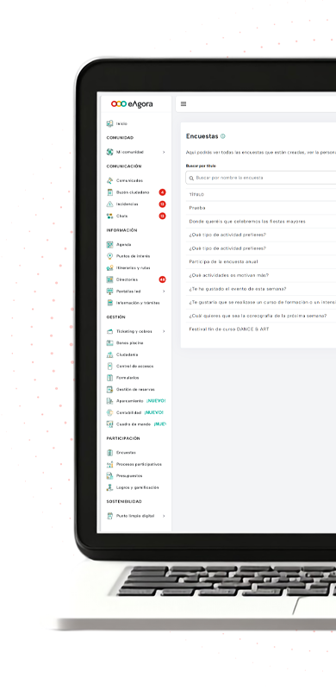The image size is (336, 690).
Task: Click the magnifier icon in the search box
Action: tap(191, 179)
